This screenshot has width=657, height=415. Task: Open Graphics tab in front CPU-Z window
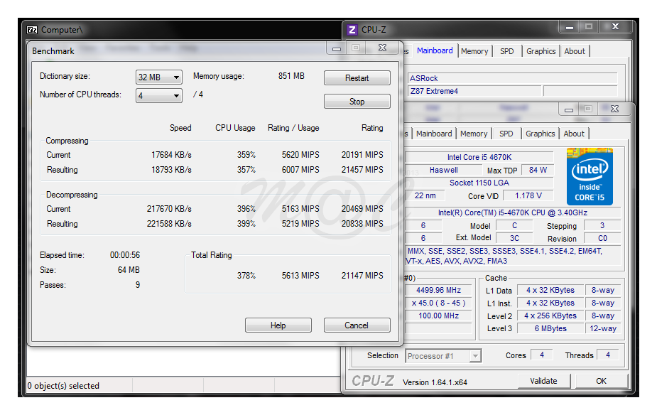540,134
